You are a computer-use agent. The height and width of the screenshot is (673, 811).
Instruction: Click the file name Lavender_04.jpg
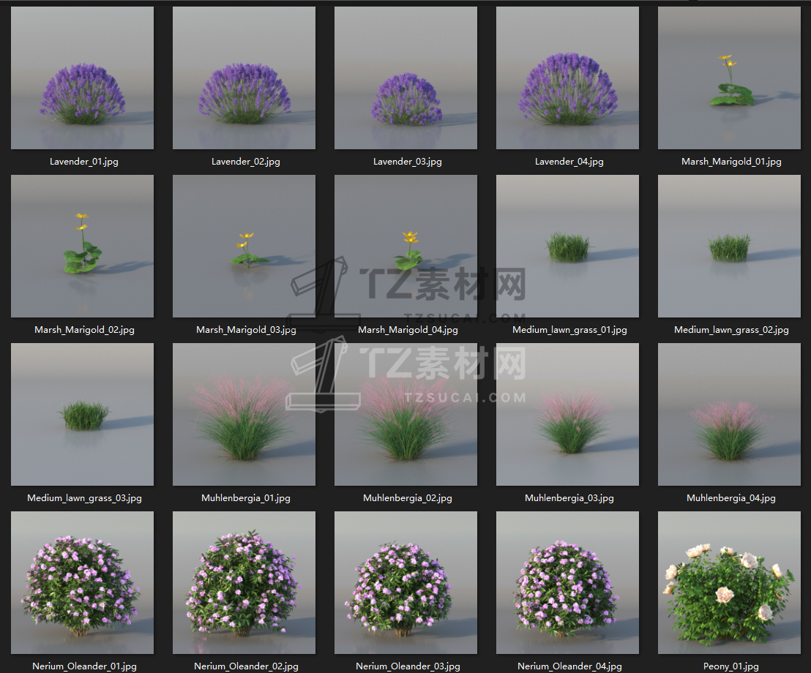click(x=569, y=162)
